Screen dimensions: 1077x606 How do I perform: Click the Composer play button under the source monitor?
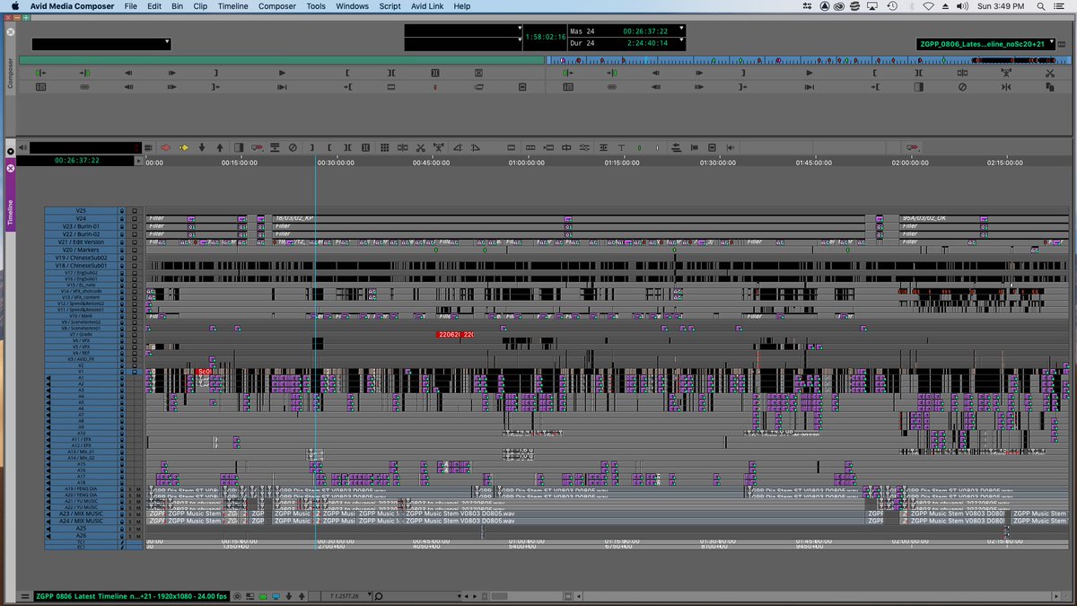pos(282,73)
